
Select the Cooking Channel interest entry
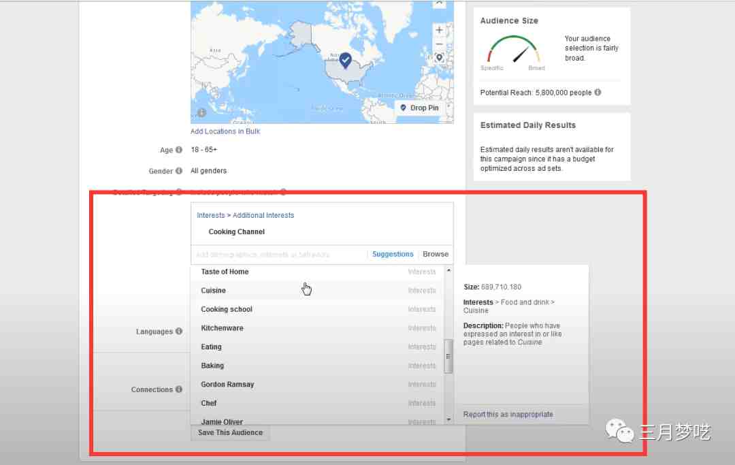[236, 231]
